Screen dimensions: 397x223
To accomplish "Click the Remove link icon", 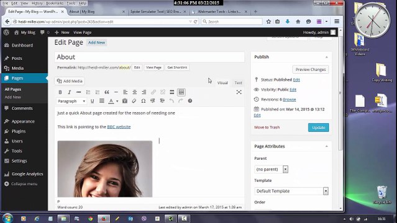I will click(x=163, y=92).
